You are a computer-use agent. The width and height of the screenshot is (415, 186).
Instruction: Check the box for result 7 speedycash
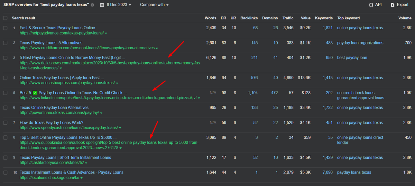click(5, 123)
